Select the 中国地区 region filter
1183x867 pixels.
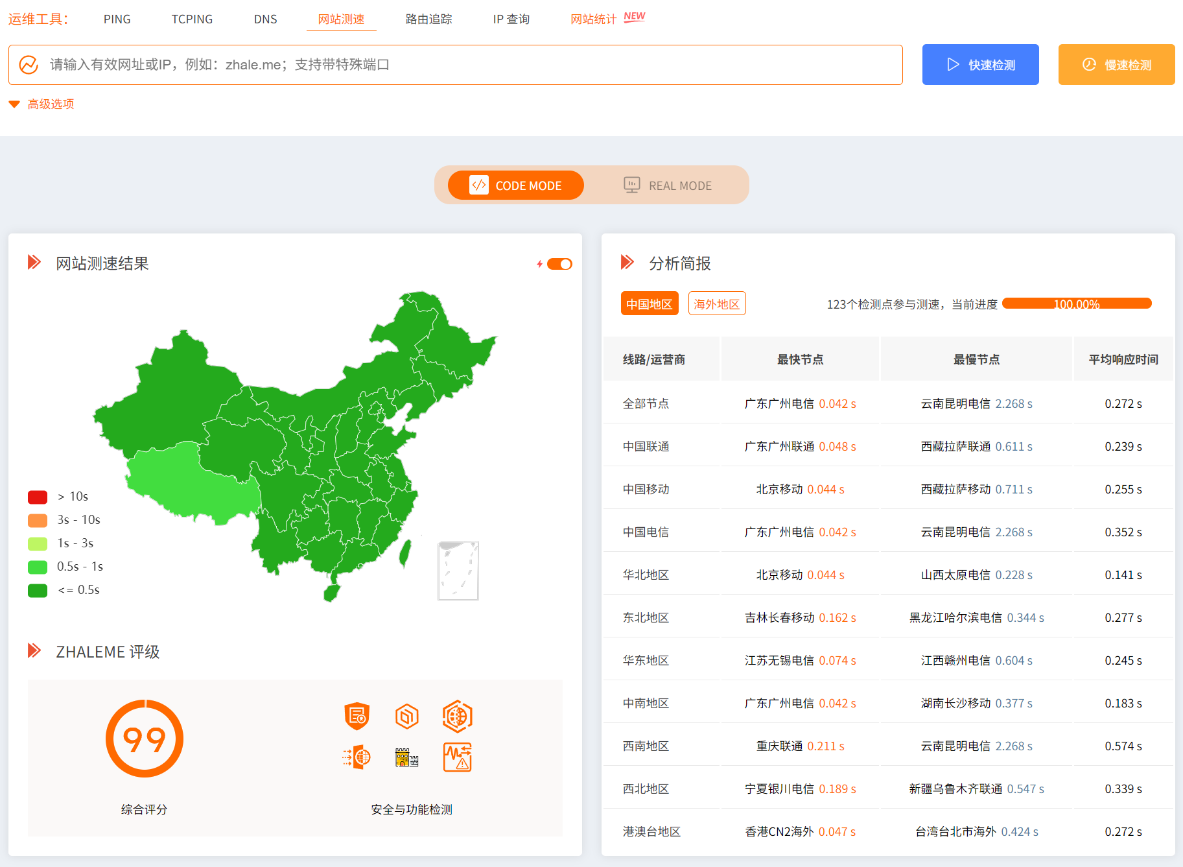(x=649, y=303)
